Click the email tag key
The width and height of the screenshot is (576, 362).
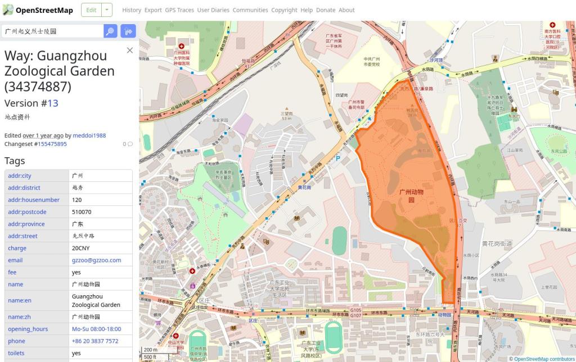15,260
